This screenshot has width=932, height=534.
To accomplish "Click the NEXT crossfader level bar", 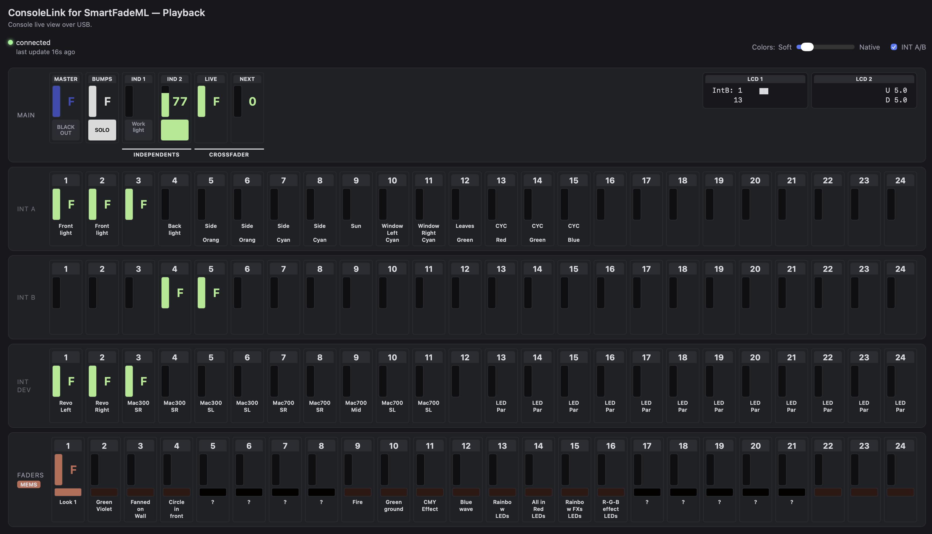I will pyautogui.click(x=238, y=101).
